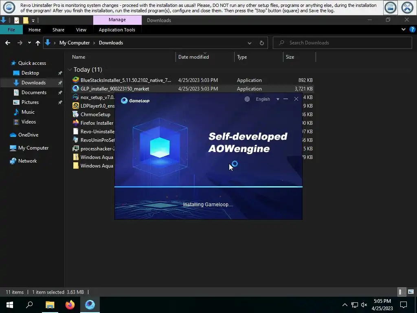Image resolution: width=417 pixels, height=313 pixels.
Task: Click the Revo Uninstaller Stop (square) button
Action: coord(391,7)
